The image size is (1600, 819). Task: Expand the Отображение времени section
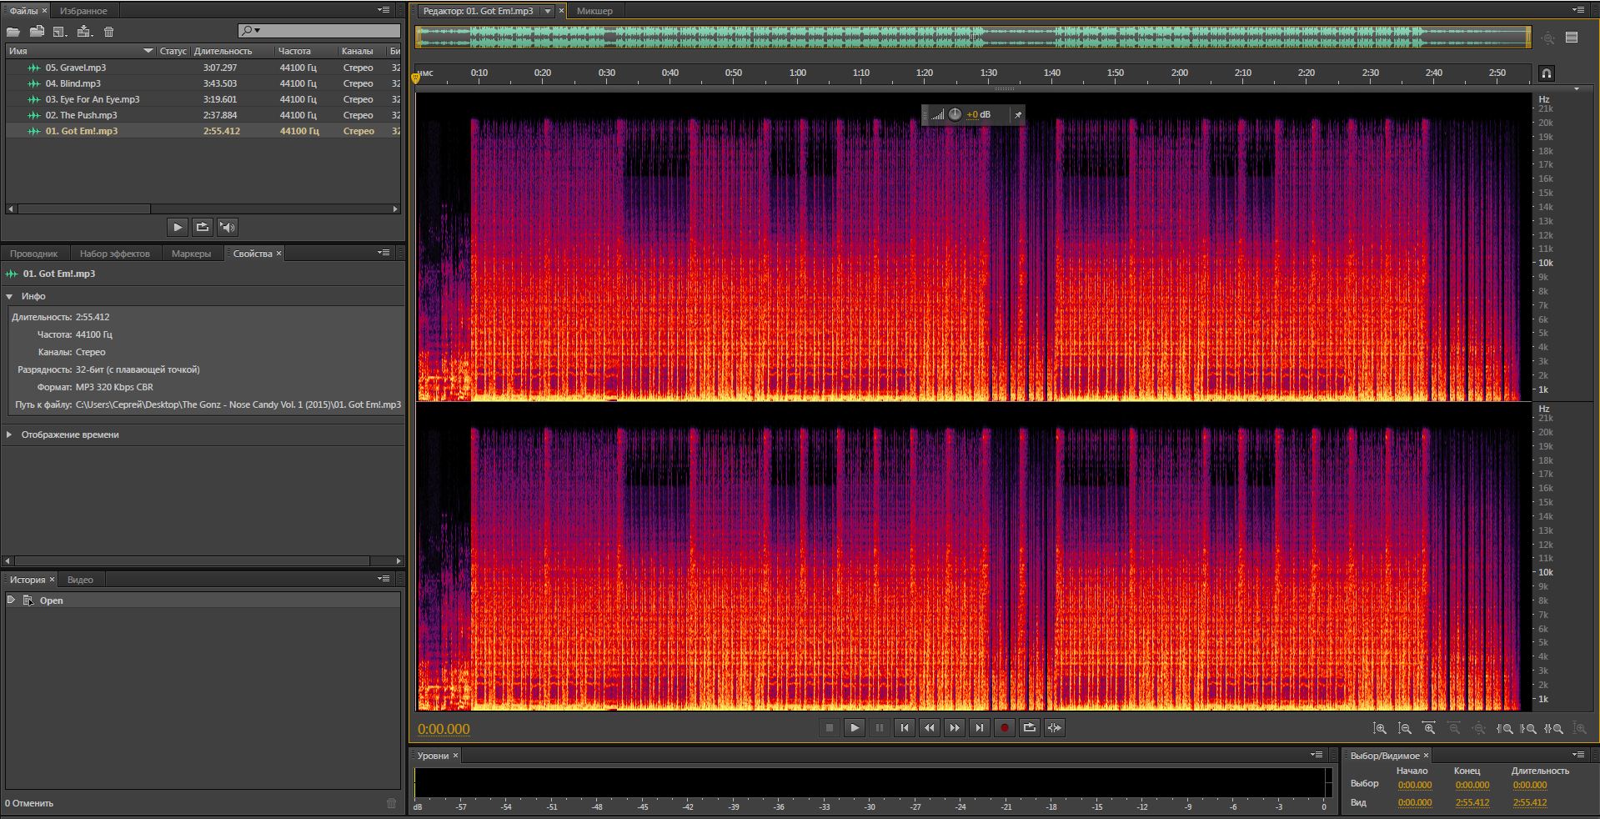(10, 435)
